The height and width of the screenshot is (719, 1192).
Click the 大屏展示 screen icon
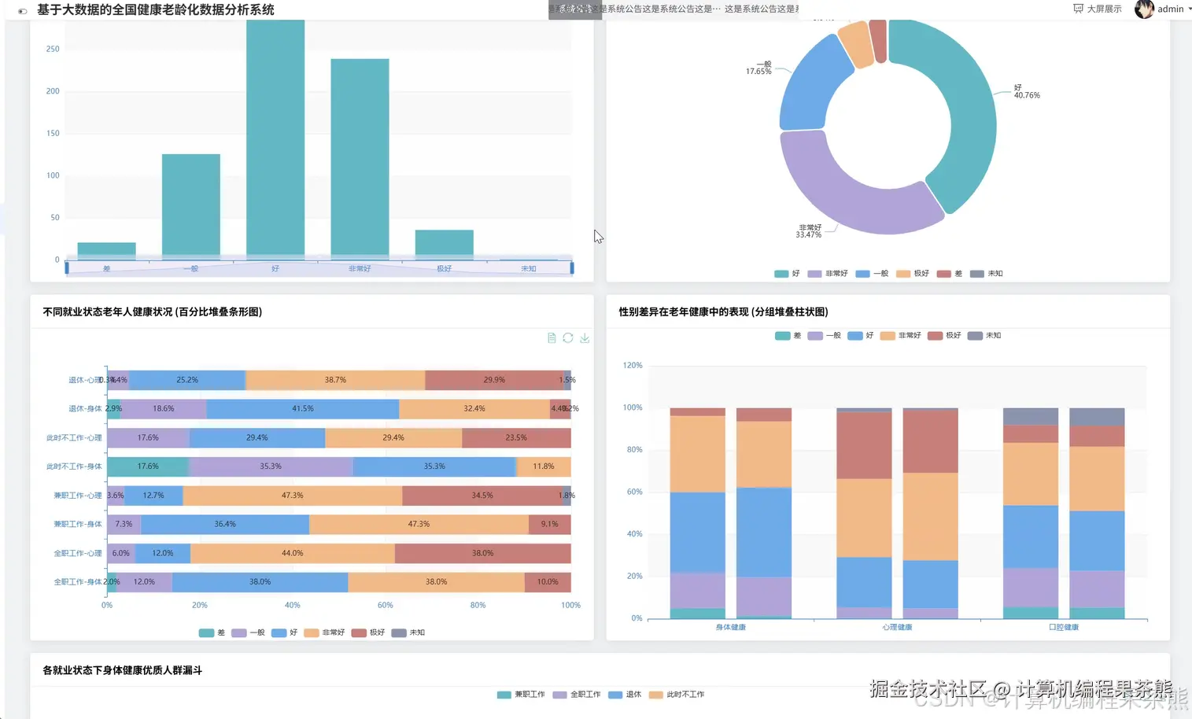pyautogui.click(x=1078, y=9)
